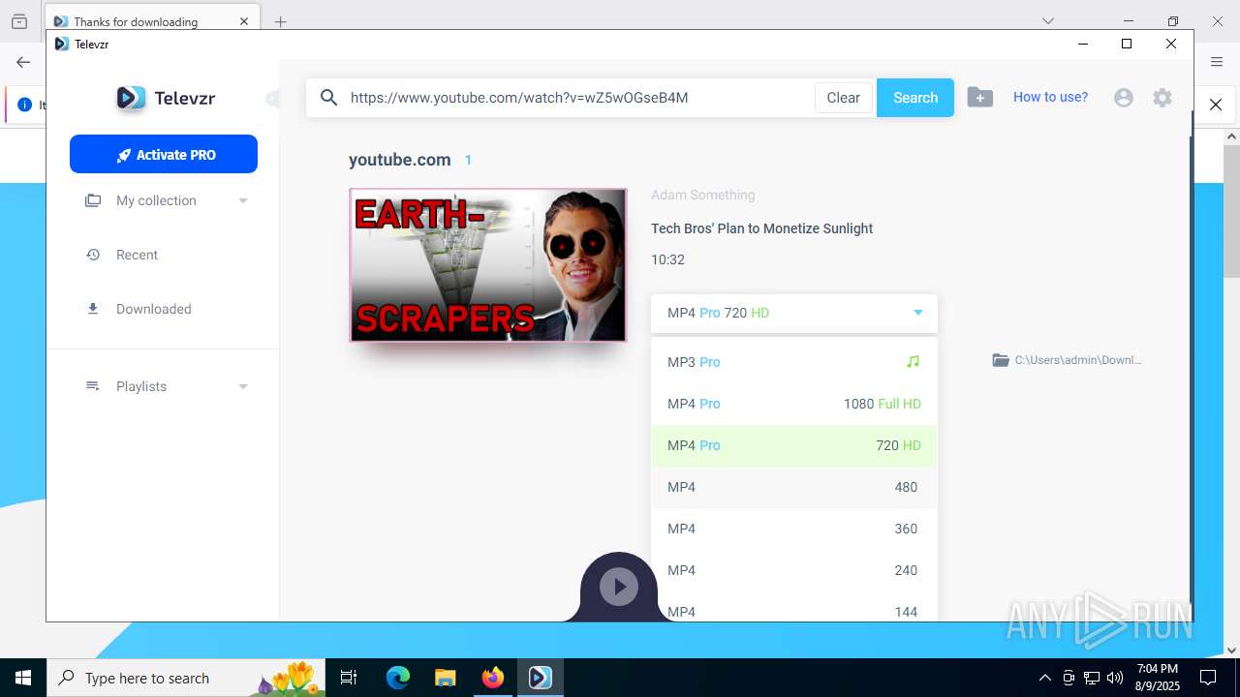Viewport: 1240px width, 697px height.
Task: Click the Windows taskbar search box
Action: [186, 678]
